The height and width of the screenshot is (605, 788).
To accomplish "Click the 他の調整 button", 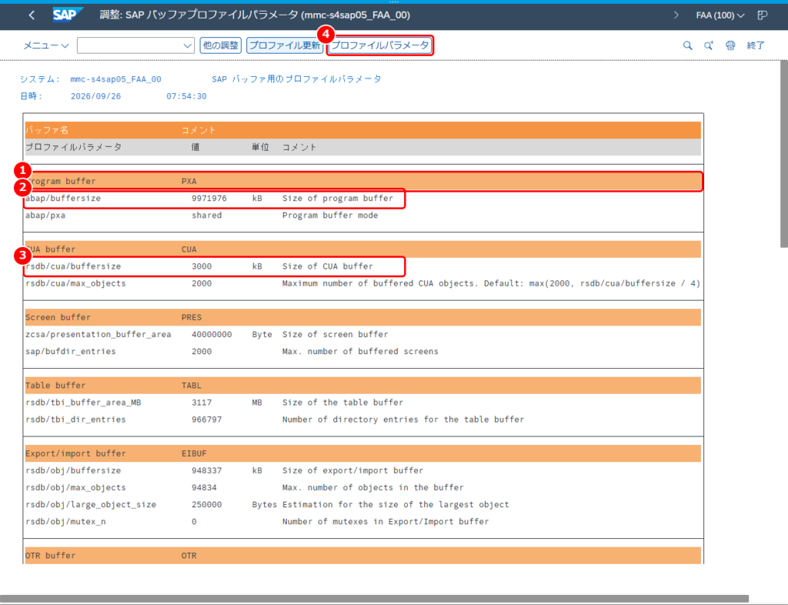I will pos(221,45).
